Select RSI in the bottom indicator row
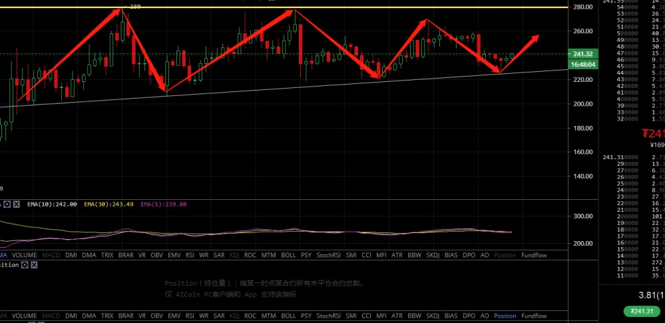This screenshot has height=323, width=665. pos(190,316)
